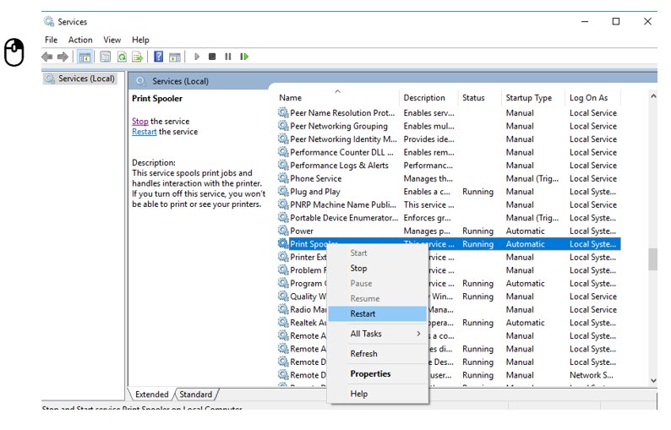671x430 pixels.
Task: Click the Export List toolbar icon
Action: click(x=136, y=57)
